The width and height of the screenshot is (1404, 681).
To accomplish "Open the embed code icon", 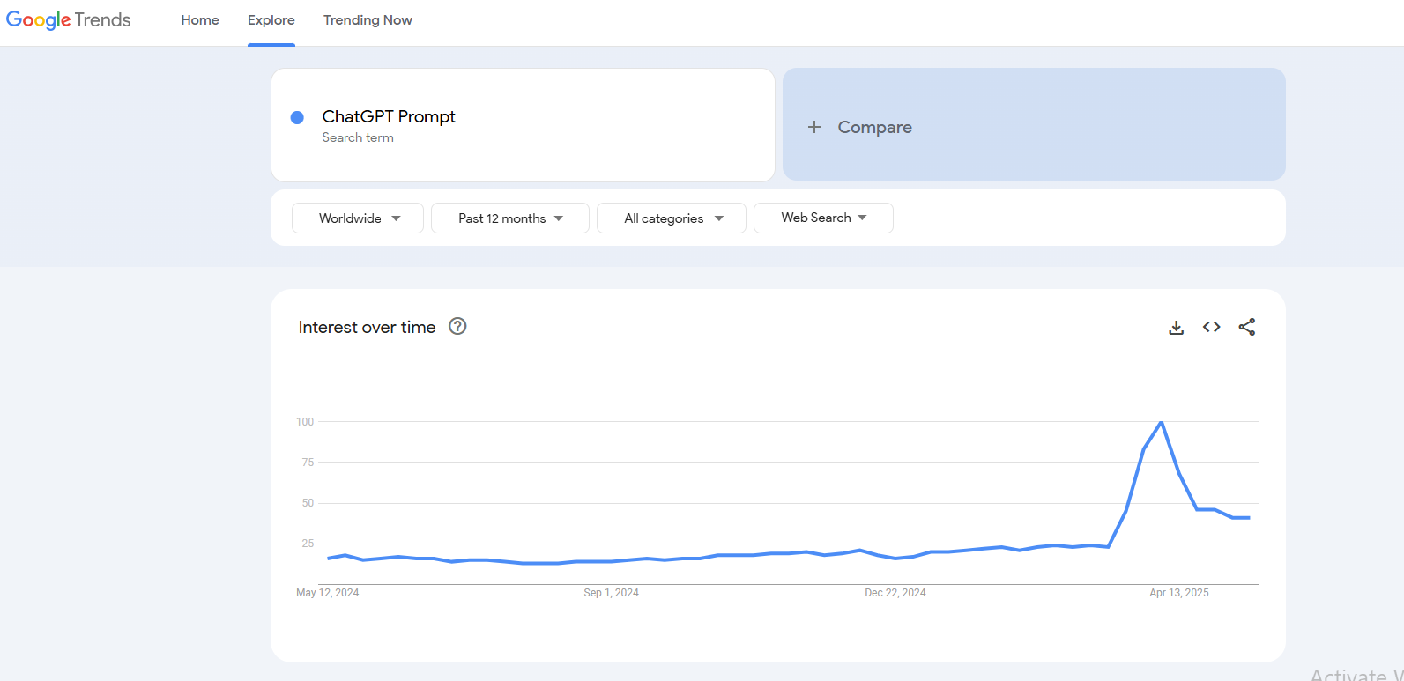I will click(1211, 327).
